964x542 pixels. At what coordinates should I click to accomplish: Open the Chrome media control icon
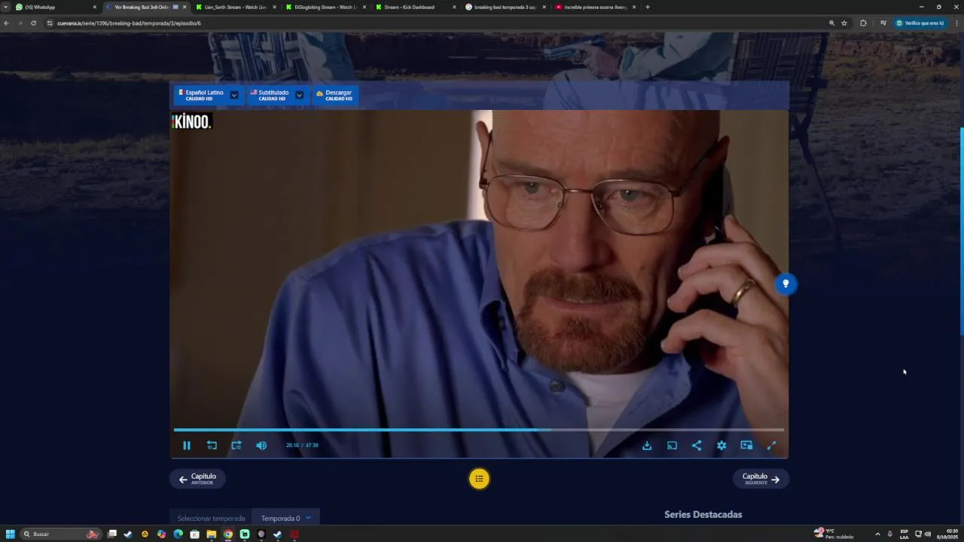click(883, 23)
